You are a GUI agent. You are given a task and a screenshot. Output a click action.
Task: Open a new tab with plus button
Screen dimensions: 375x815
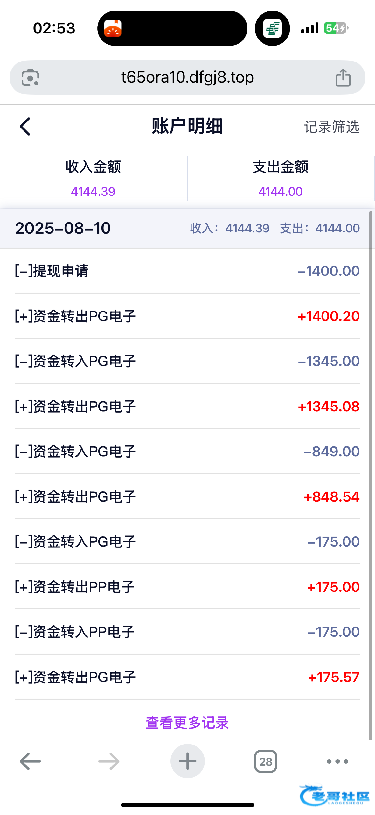[x=187, y=761]
